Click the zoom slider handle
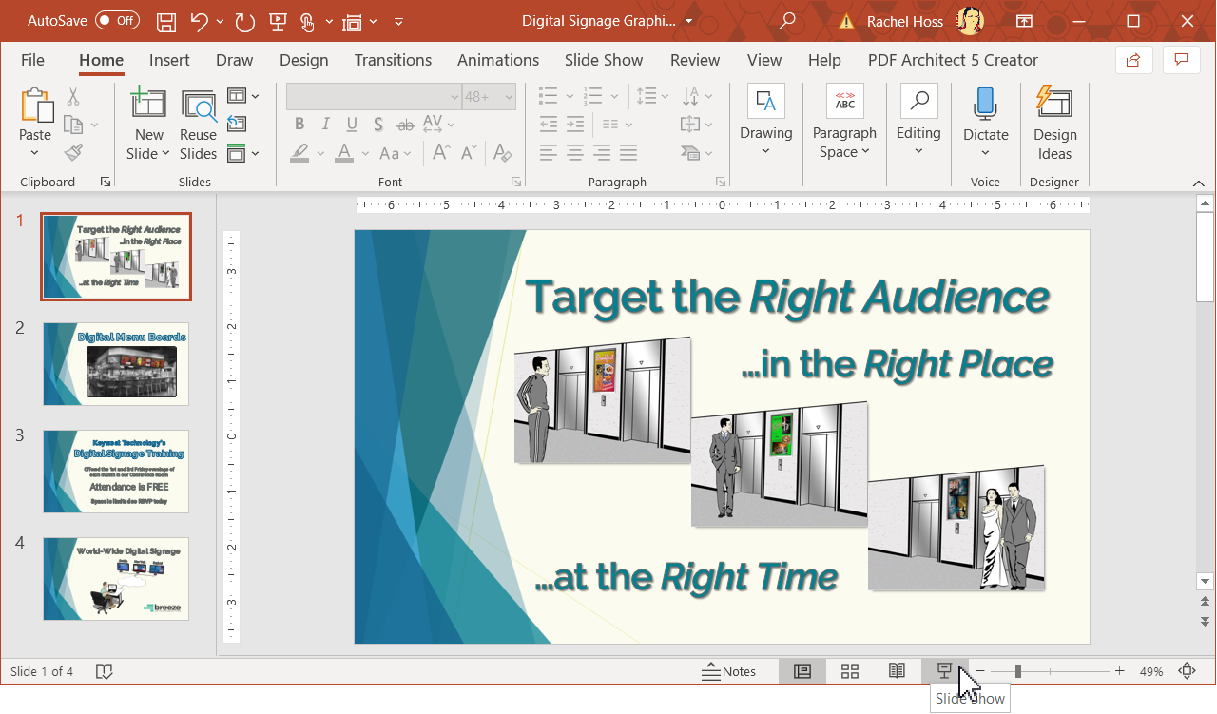The image size is (1217, 714). coord(1017,671)
